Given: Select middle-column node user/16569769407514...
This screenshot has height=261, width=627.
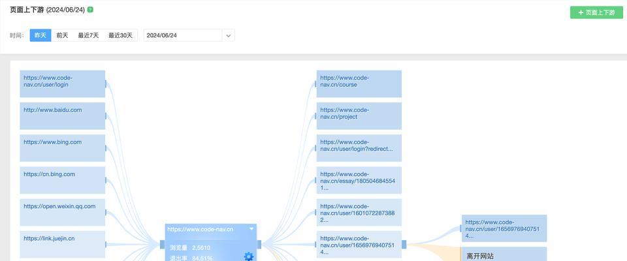Looking at the screenshot, I should click(x=359, y=244).
